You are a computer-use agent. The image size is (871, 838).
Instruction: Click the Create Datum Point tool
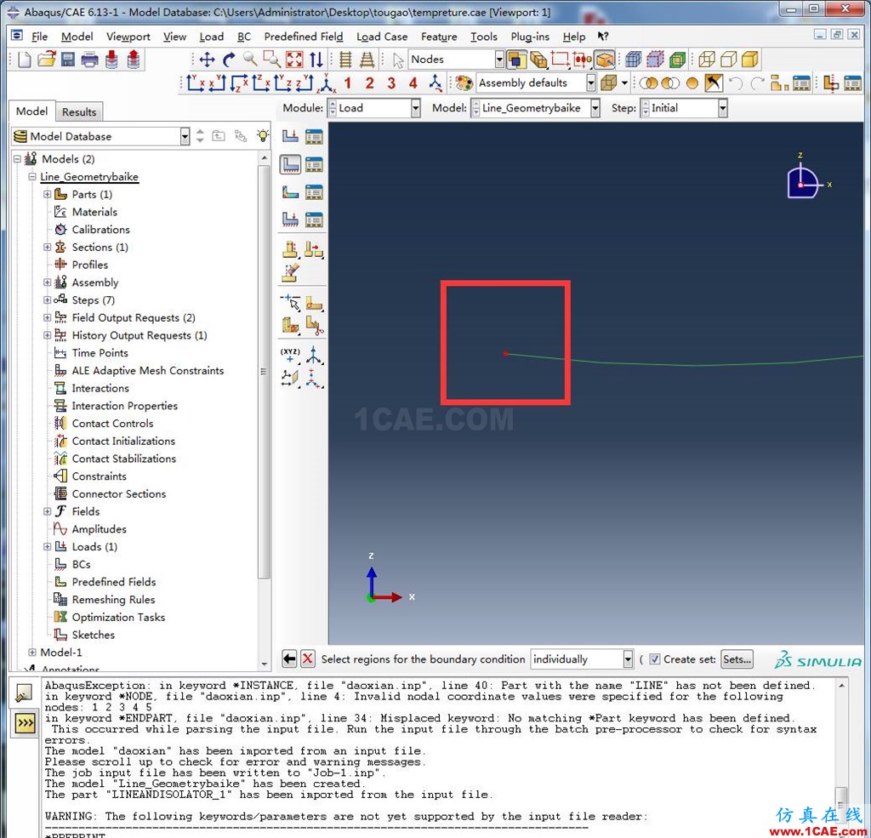(289, 355)
